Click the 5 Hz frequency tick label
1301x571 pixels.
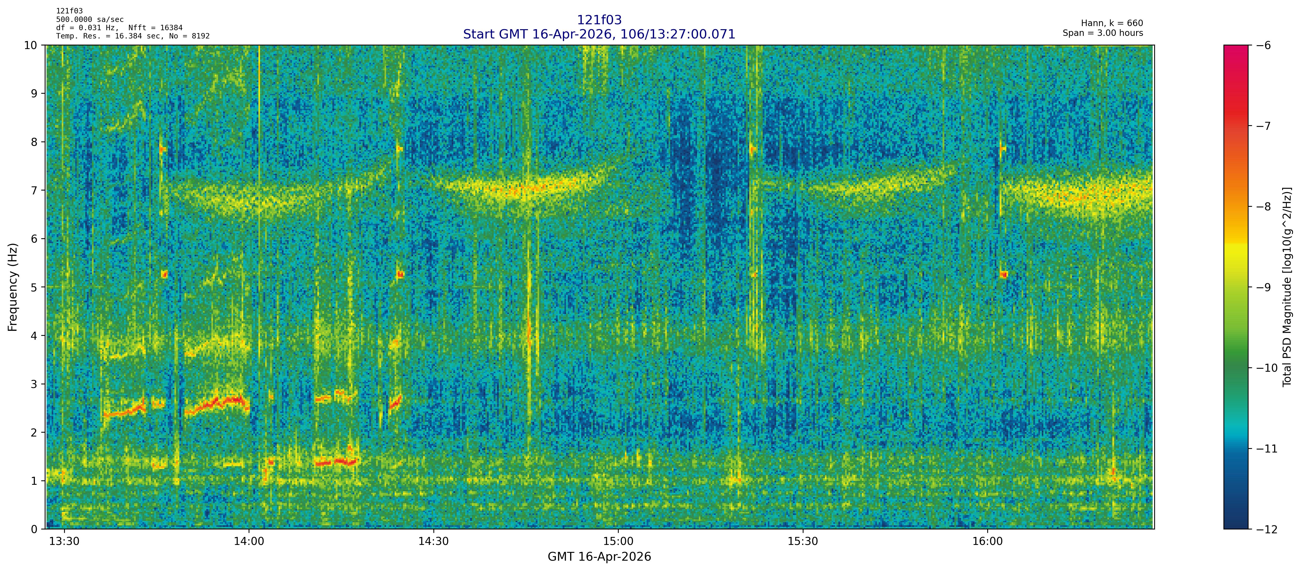coord(34,288)
